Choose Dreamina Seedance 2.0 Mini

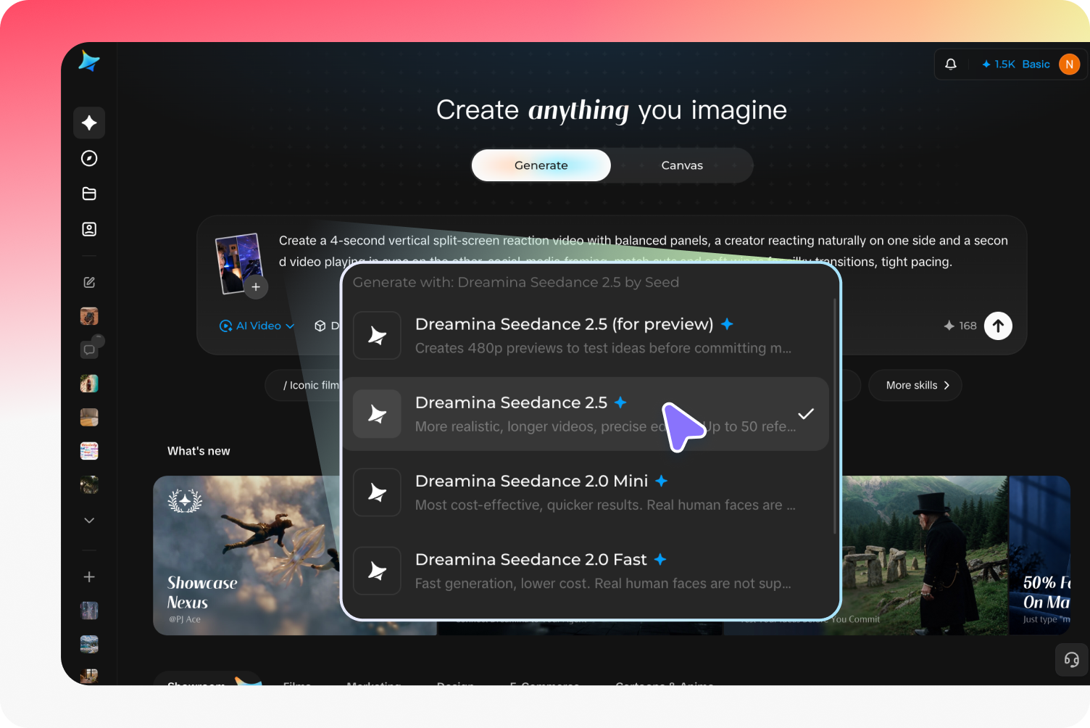tap(586, 492)
